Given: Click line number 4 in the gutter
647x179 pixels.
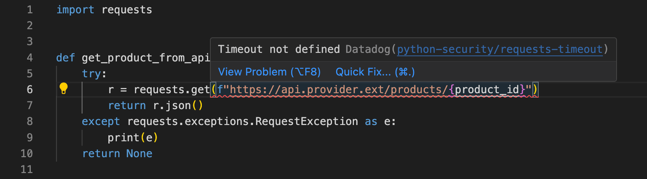Looking at the screenshot, I should click(30, 58).
